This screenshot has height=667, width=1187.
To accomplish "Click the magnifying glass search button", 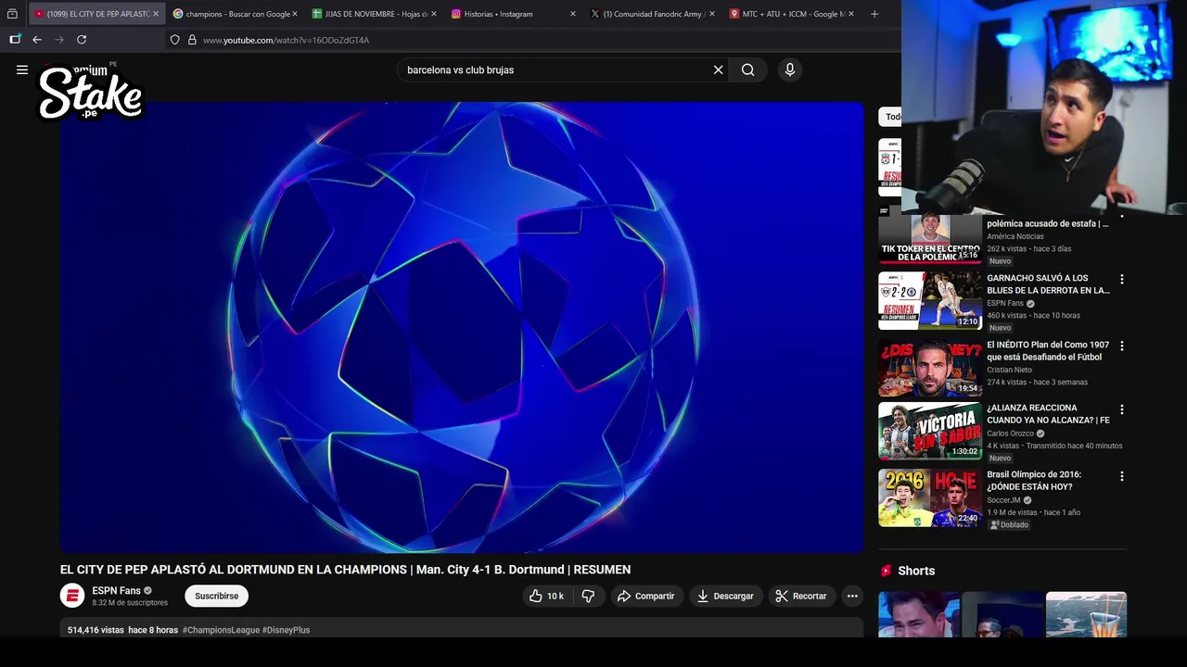I will coord(747,69).
